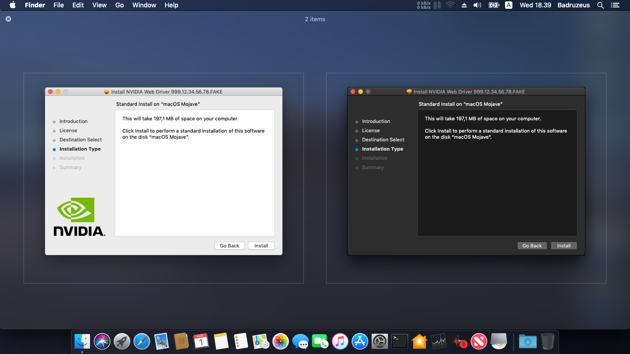Open Notification Center list icon
This screenshot has height=354, width=630.
[x=615, y=5]
